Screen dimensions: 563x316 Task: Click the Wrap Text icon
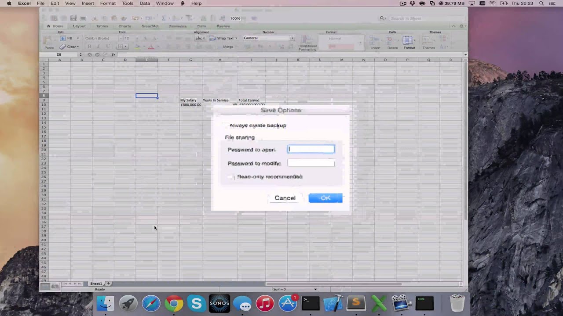[x=213, y=38]
